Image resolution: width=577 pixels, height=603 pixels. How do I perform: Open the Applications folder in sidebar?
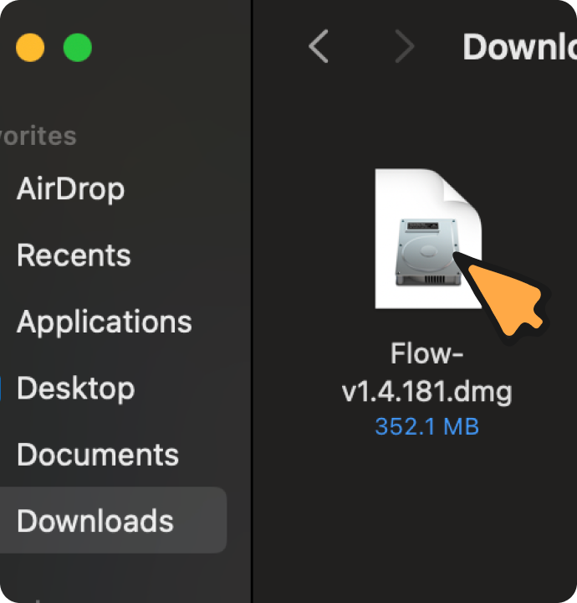(104, 322)
